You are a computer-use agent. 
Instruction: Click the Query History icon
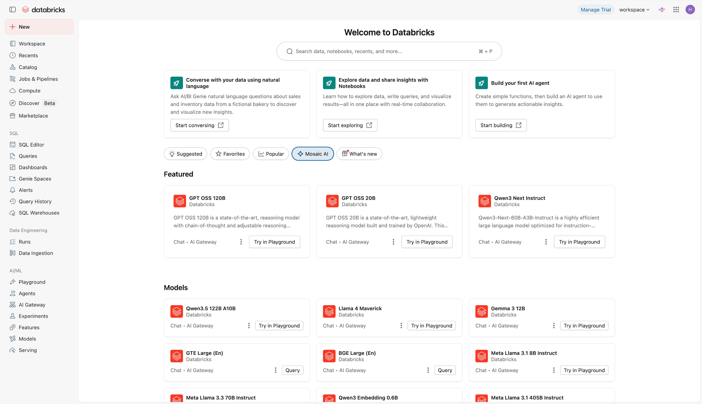[12, 201]
